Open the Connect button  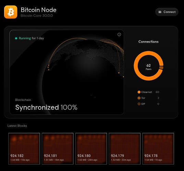[x=167, y=12]
